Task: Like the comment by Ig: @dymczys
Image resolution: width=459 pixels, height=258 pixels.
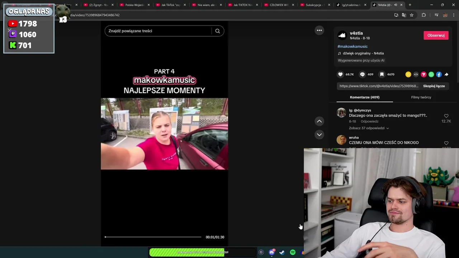Action: click(446, 116)
